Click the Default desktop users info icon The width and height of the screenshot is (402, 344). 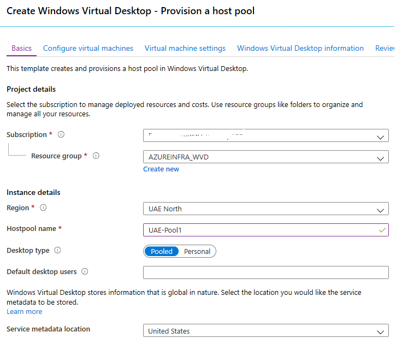coord(85,271)
